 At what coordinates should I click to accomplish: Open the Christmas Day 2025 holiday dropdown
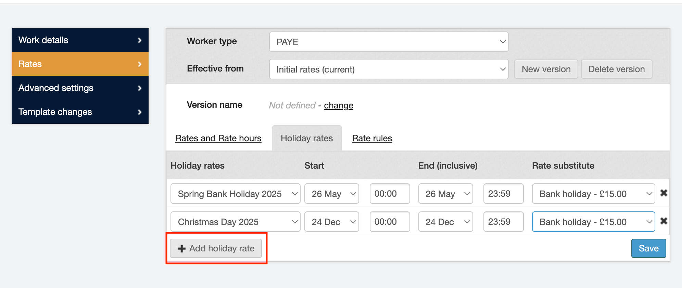(x=235, y=222)
